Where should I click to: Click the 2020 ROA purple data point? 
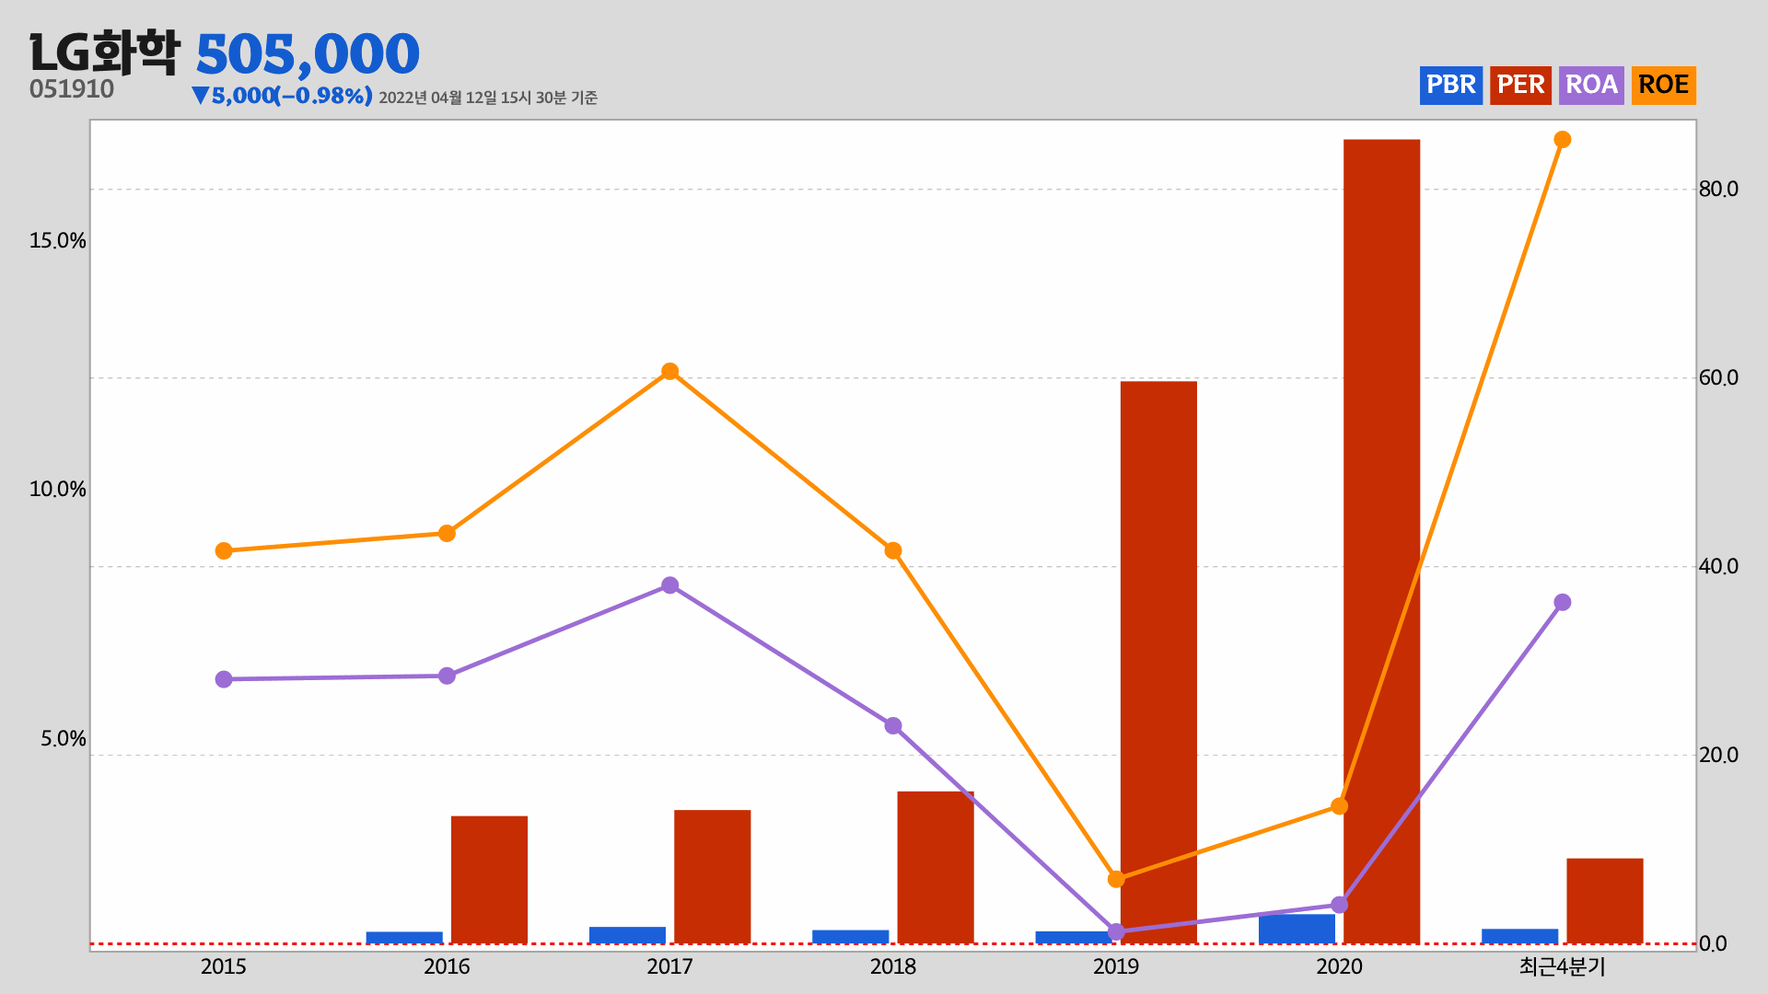1340,905
